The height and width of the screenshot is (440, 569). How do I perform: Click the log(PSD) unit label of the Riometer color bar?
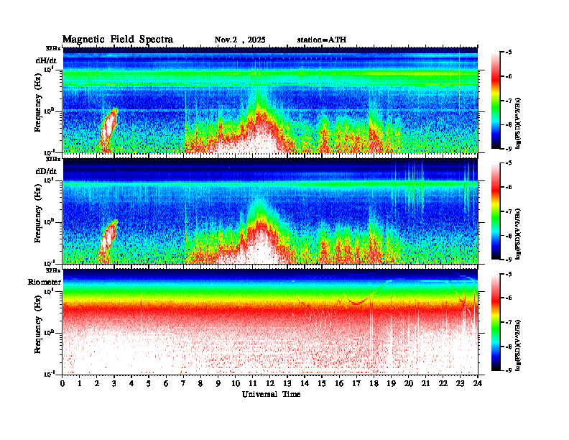pos(518,345)
